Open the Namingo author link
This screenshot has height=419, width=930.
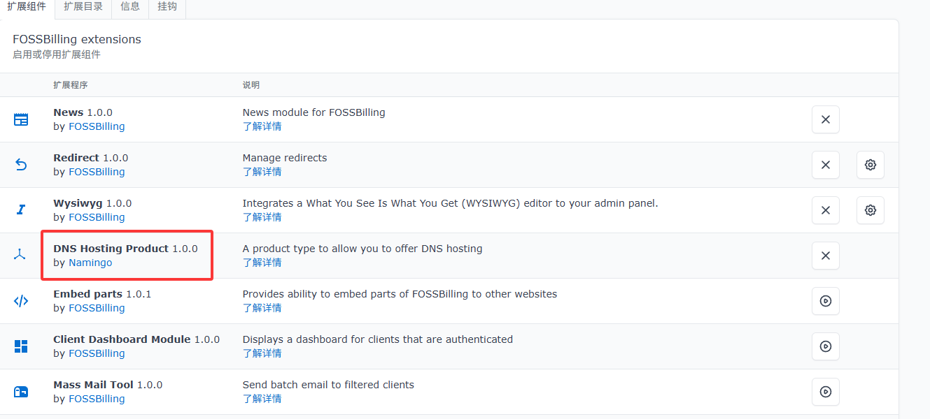[x=90, y=263]
